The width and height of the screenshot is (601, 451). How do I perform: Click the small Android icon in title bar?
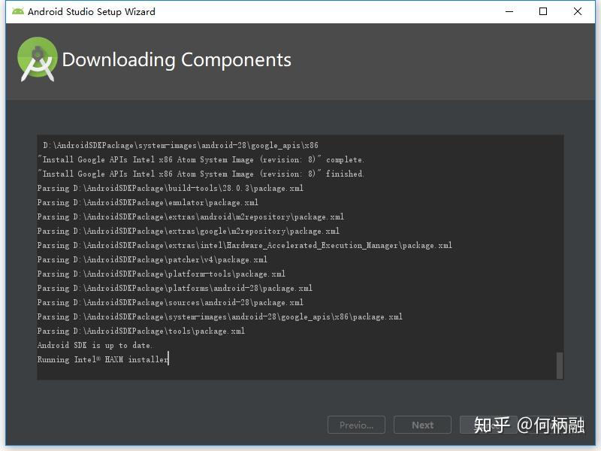(17, 11)
